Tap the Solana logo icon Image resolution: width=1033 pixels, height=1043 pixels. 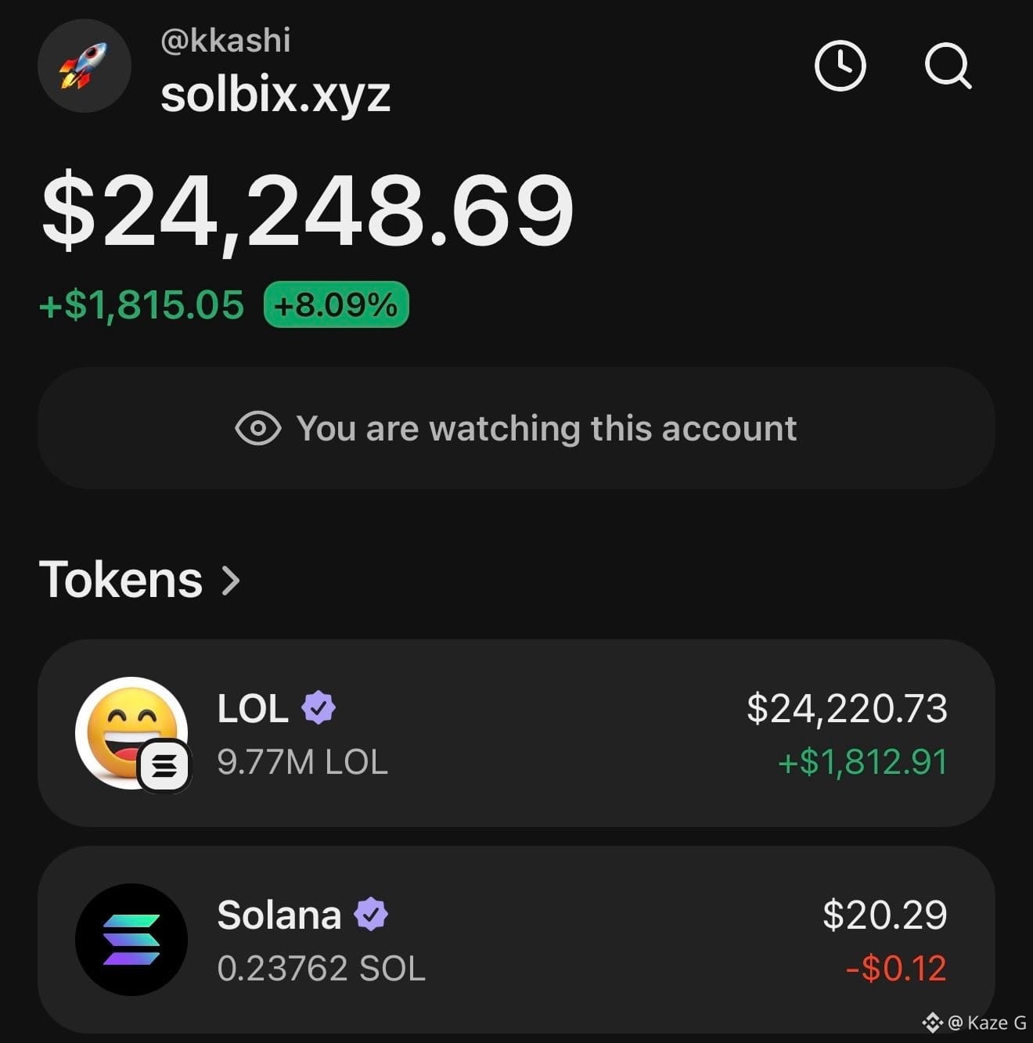coord(131,940)
